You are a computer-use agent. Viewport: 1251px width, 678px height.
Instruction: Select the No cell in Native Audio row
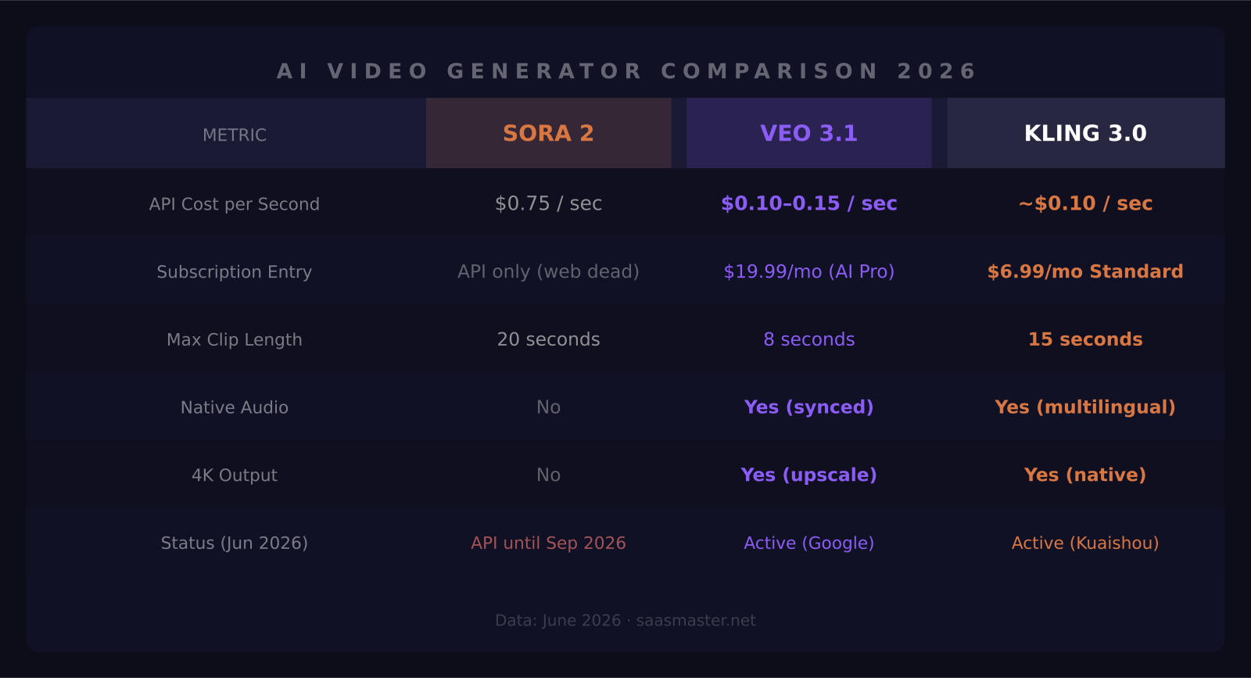click(x=548, y=407)
